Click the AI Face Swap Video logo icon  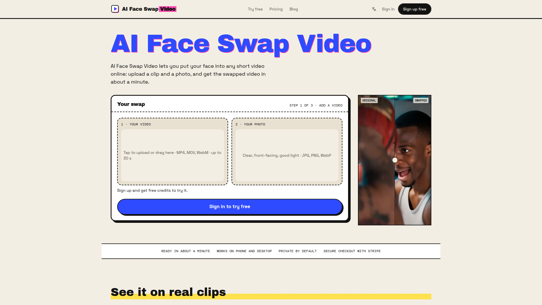pos(115,9)
